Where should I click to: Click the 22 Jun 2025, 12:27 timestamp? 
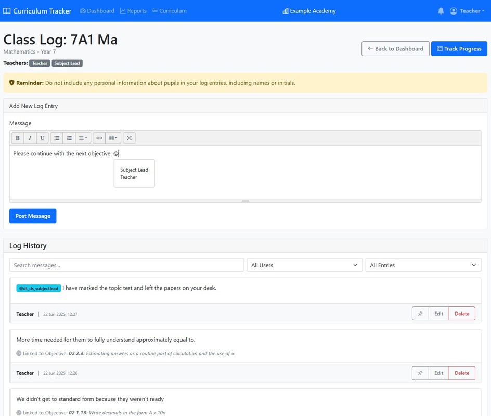tap(60, 314)
